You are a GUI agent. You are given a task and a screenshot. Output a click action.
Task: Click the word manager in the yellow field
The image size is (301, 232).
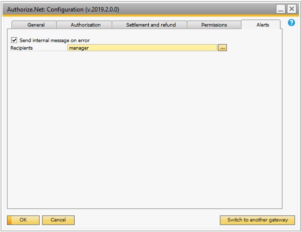79,48
